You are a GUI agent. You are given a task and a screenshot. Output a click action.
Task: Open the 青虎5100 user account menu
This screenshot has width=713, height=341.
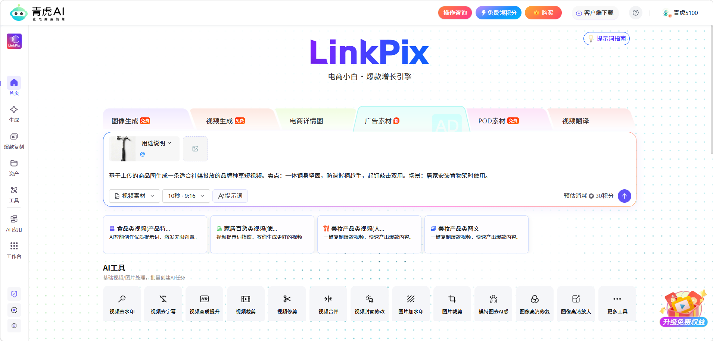pyautogui.click(x=681, y=13)
